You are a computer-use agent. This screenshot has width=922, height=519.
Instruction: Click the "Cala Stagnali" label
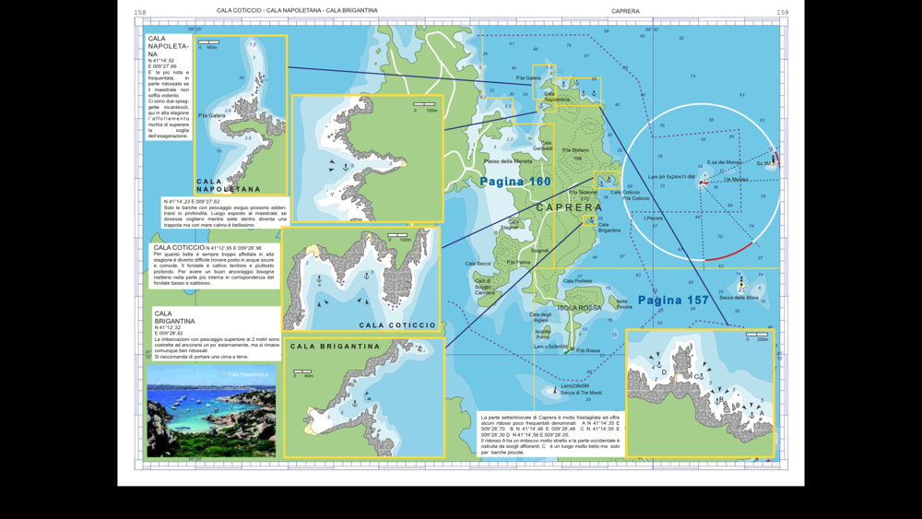coord(510,225)
